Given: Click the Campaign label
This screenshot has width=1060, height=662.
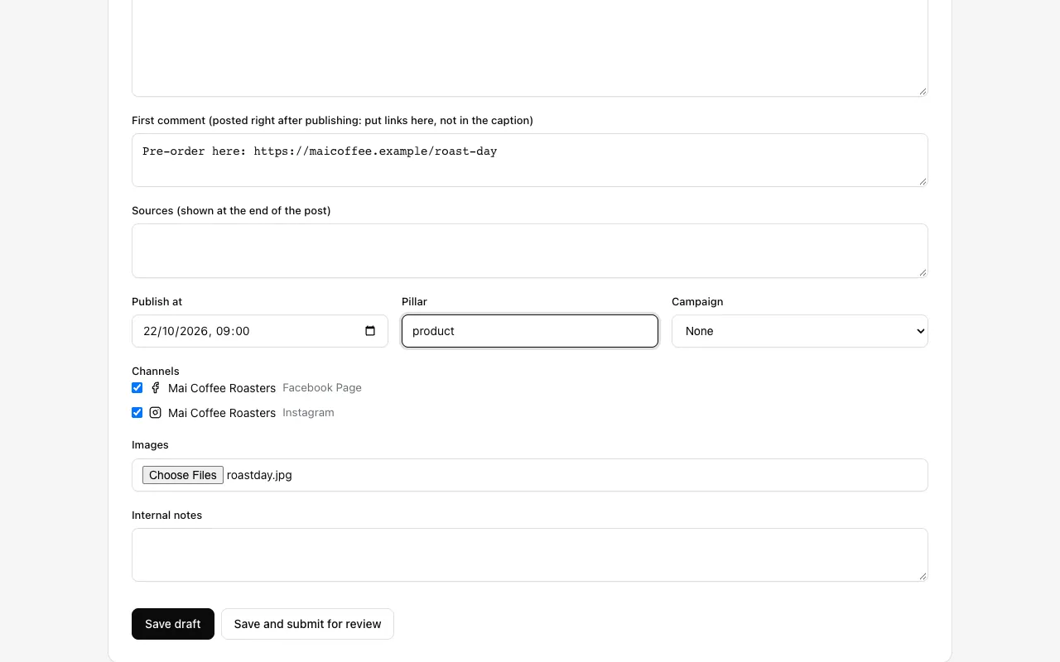Looking at the screenshot, I should tap(697, 302).
